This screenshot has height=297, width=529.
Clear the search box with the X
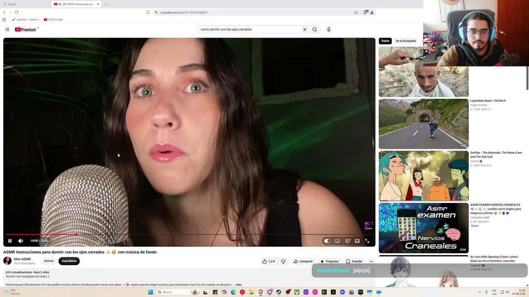pyautogui.click(x=305, y=29)
